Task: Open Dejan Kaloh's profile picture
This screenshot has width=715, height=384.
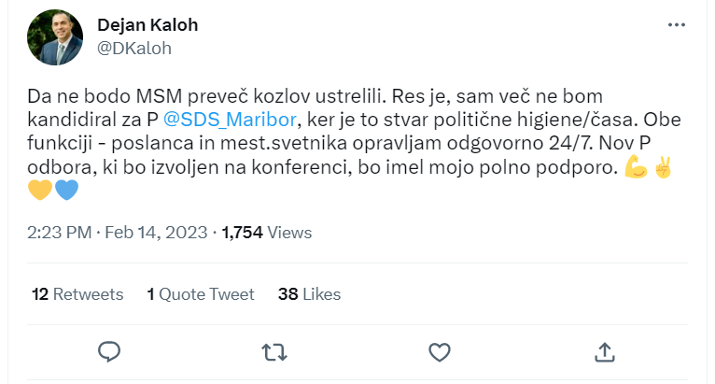Action: pyautogui.click(x=60, y=37)
